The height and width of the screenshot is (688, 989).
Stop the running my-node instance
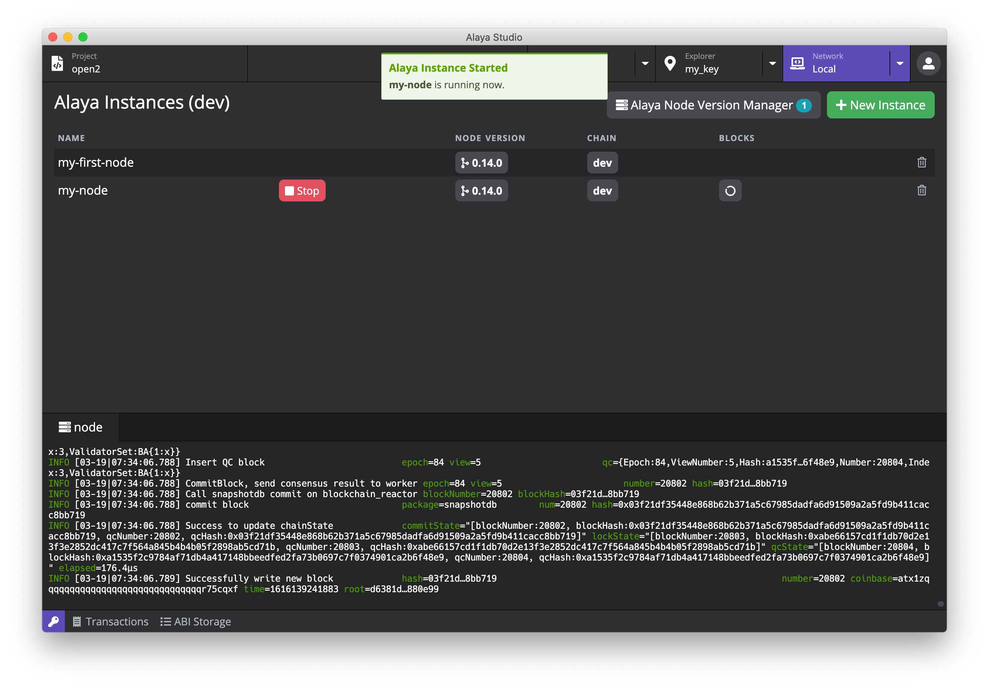[302, 190]
